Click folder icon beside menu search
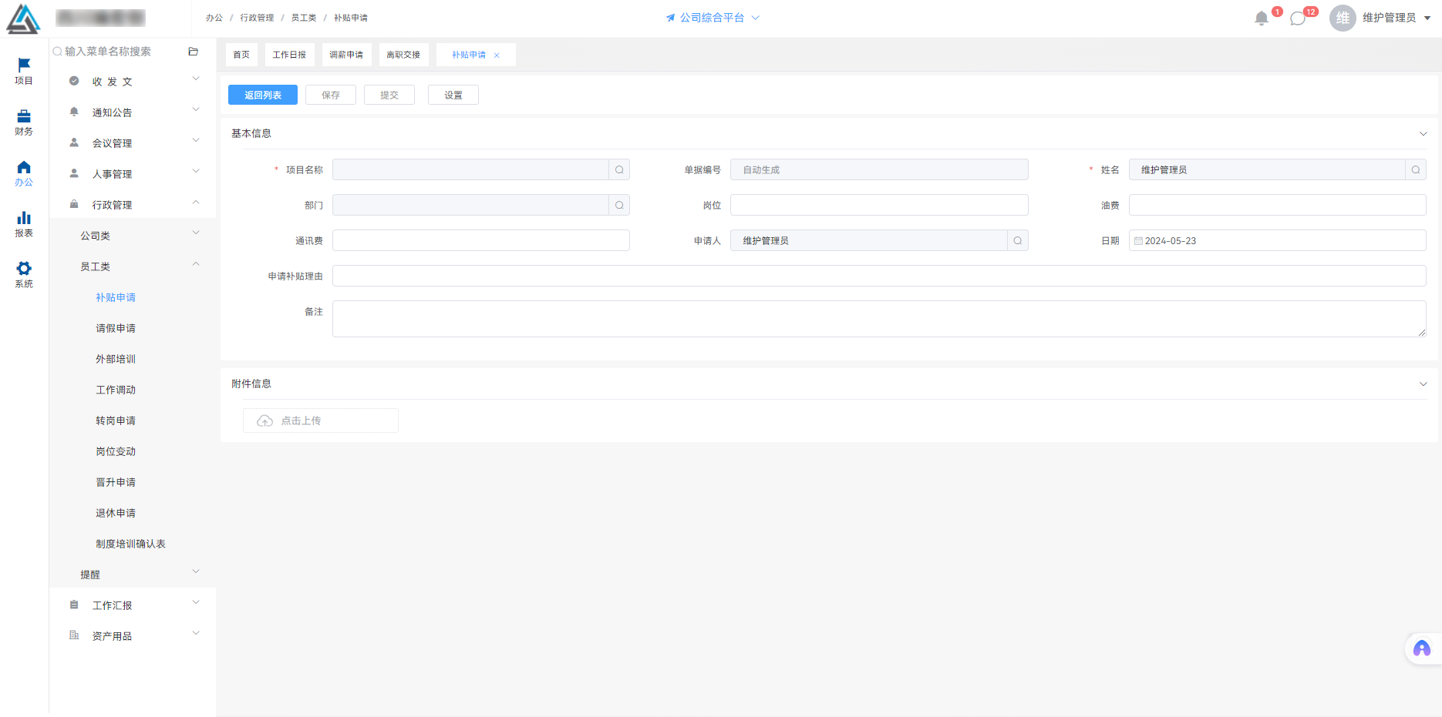Viewport: 1442px width, 717px height. click(194, 52)
